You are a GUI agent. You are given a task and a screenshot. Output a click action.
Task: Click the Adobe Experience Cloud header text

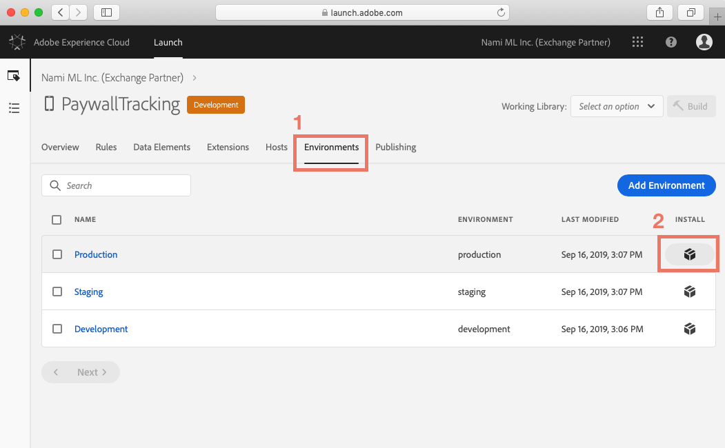81,42
